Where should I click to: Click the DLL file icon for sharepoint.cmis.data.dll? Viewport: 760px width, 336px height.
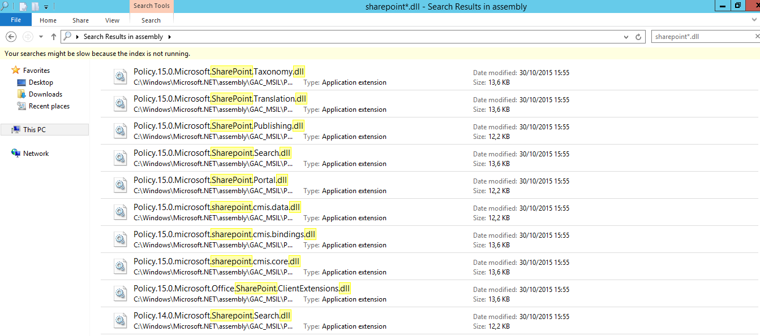121,212
